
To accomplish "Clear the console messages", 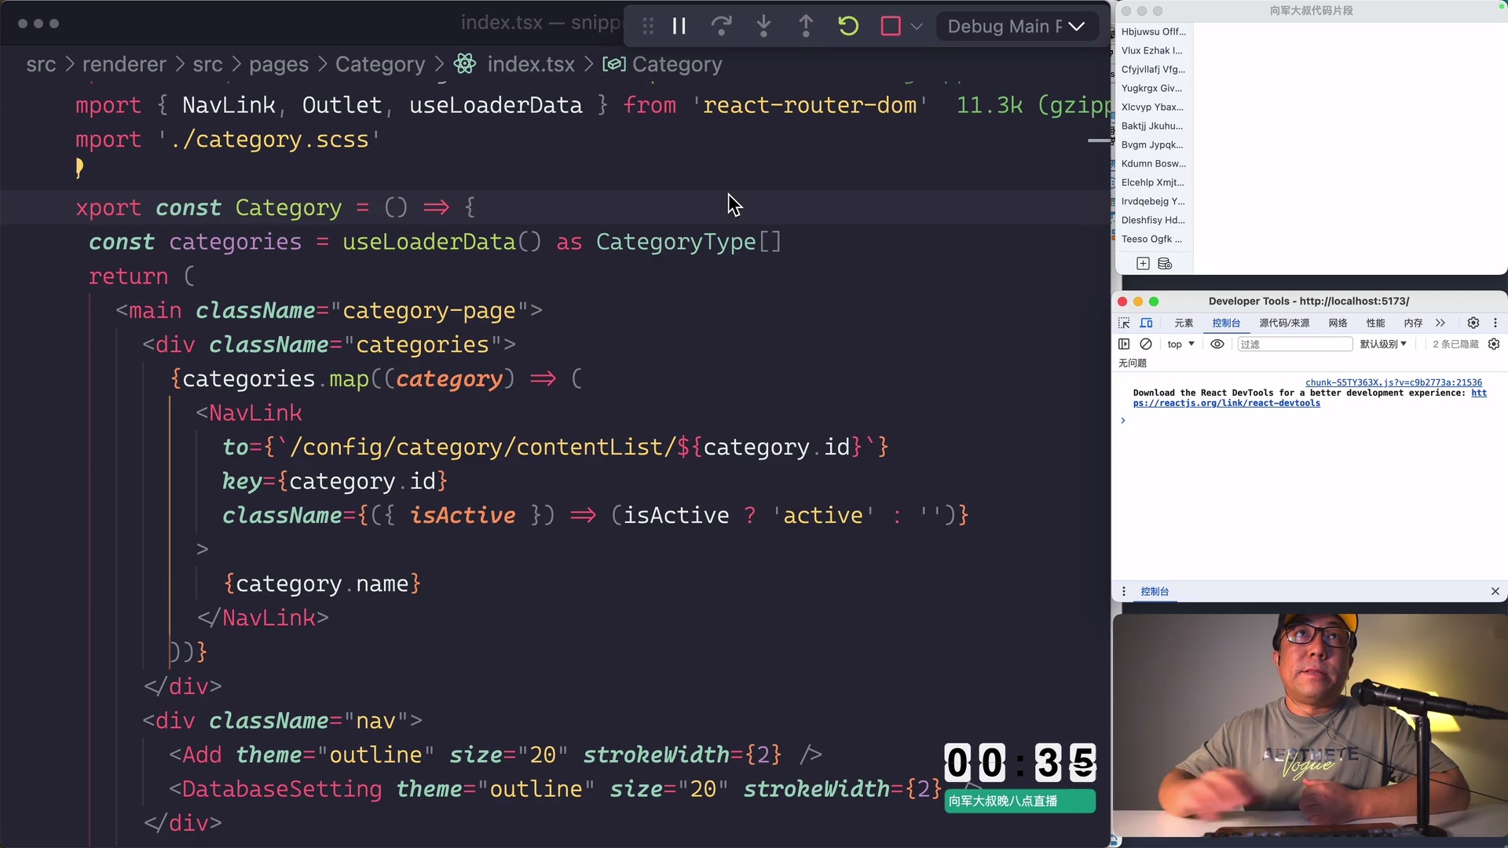I will 1146,344.
